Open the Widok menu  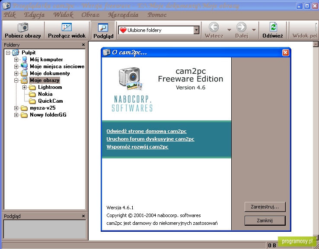[x=63, y=15]
